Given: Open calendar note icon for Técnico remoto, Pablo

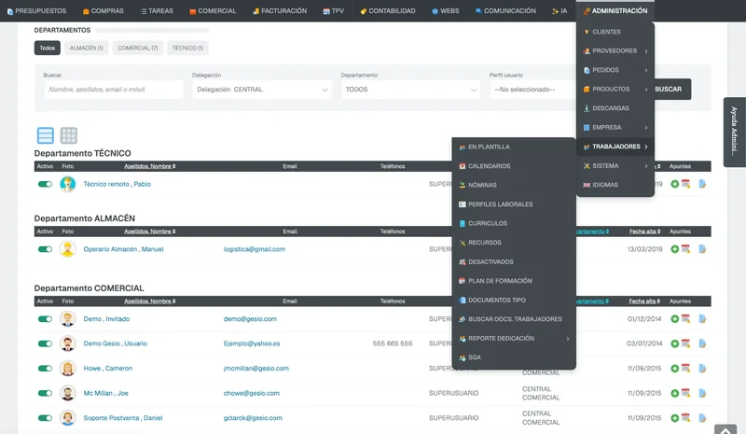Looking at the screenshot, I should (x=685, y=184).
